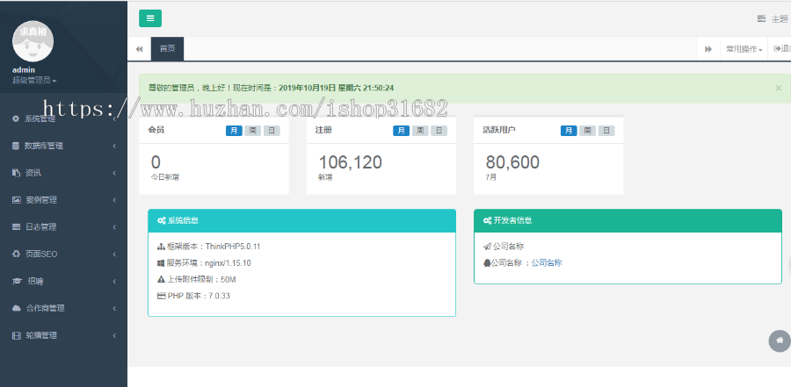
Task: Select 周 in the 活跃用户 card
Action: pos(588,131)
